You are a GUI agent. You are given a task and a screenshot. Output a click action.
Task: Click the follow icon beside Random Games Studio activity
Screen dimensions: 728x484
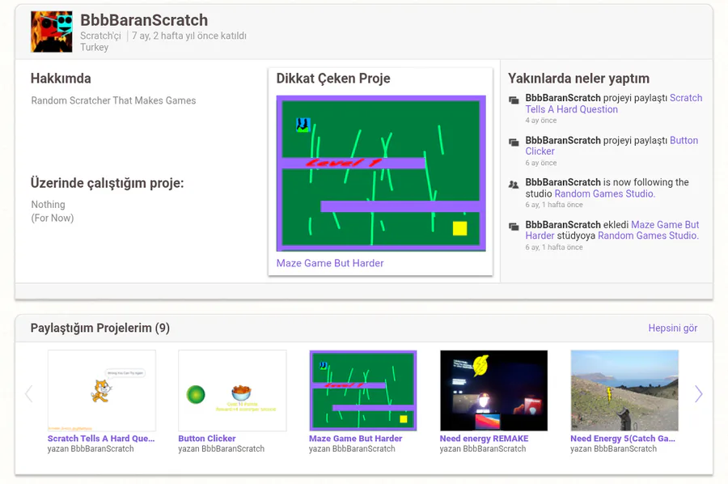pos(514,185)
